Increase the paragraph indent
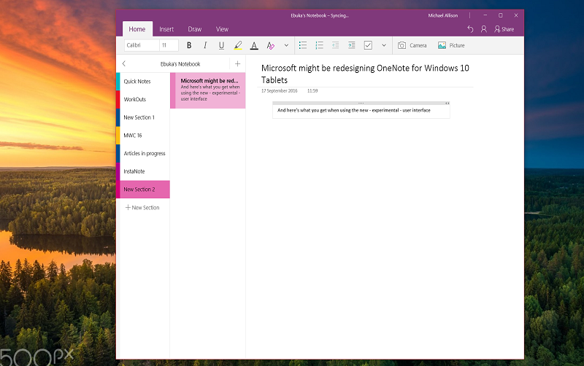The width and height of the screenshot is (584, 366). coord(351,45)
